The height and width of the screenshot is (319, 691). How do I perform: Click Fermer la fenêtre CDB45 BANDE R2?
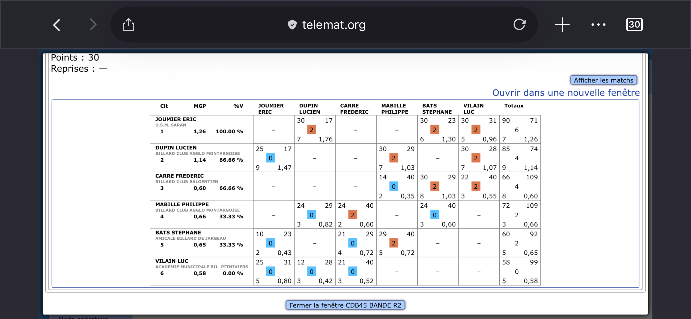coord(345,305)
